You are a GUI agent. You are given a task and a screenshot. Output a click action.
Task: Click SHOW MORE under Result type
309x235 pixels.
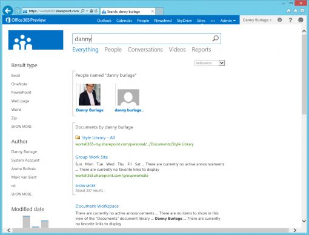click(21, 127)
